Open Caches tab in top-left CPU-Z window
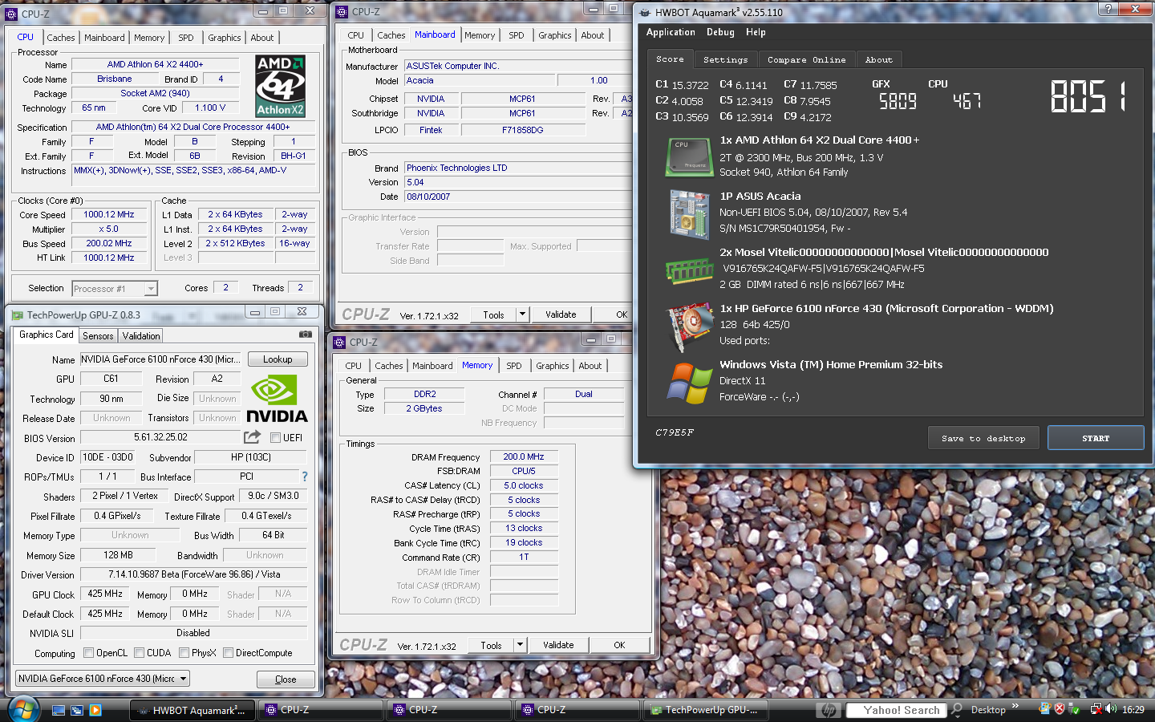Screen dimensions: 1155x722 (x=60, y=38)
